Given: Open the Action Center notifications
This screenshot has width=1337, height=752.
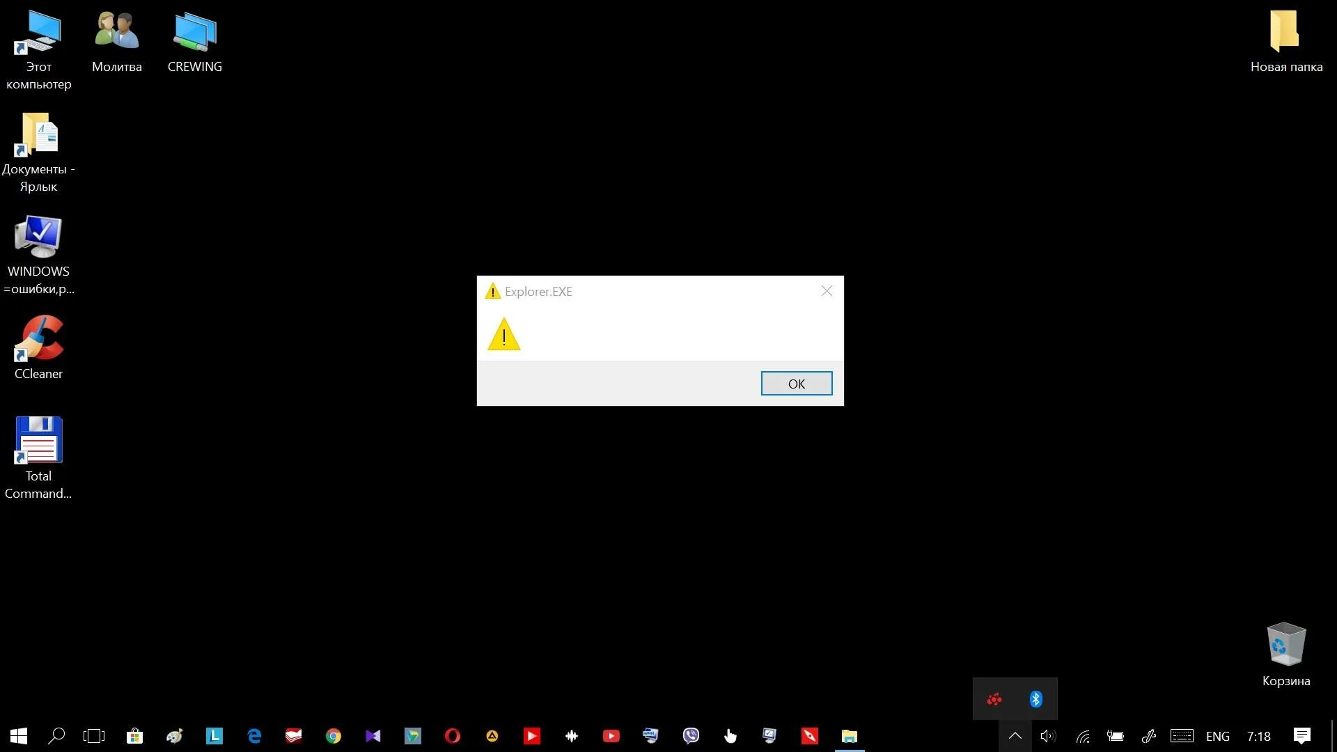Looking at the screenshot, I should coord(1301,736).
